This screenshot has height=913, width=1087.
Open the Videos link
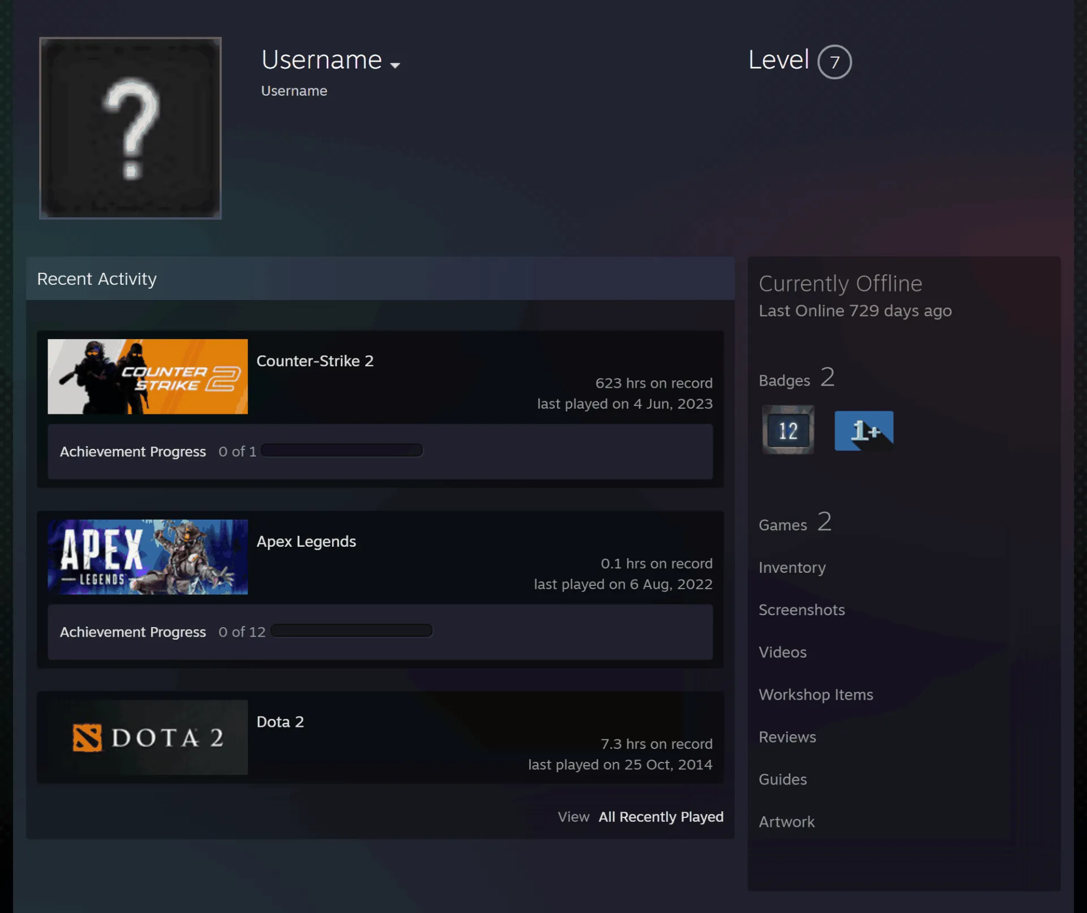(x=782, y=652)
